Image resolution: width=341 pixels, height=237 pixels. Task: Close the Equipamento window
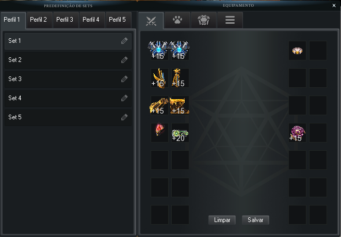click(334, 6)
